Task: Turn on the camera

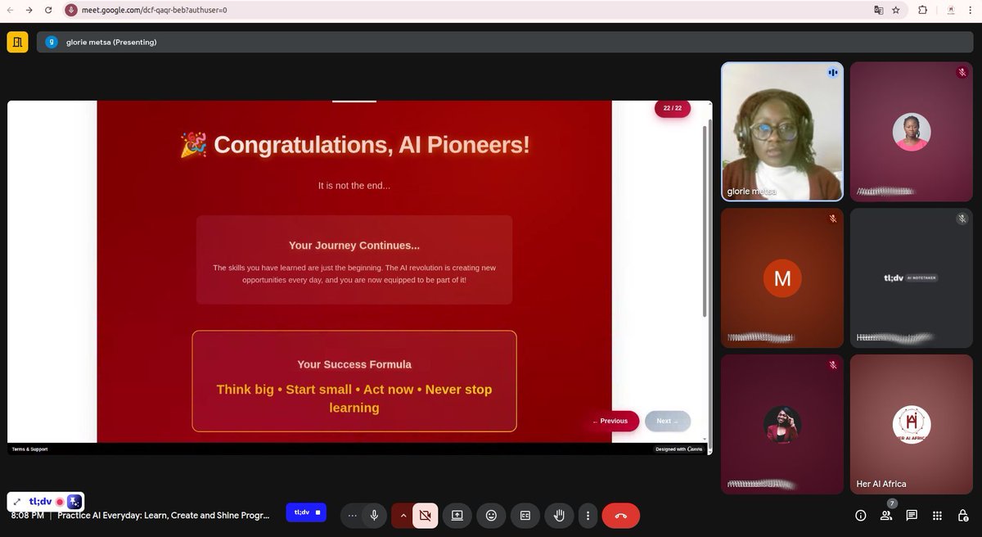Action: coord(425,516)
